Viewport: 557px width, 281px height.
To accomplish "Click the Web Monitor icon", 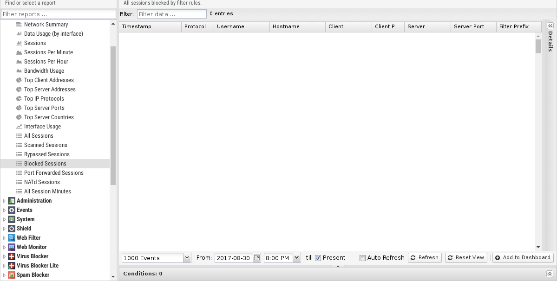I will 12,247.
